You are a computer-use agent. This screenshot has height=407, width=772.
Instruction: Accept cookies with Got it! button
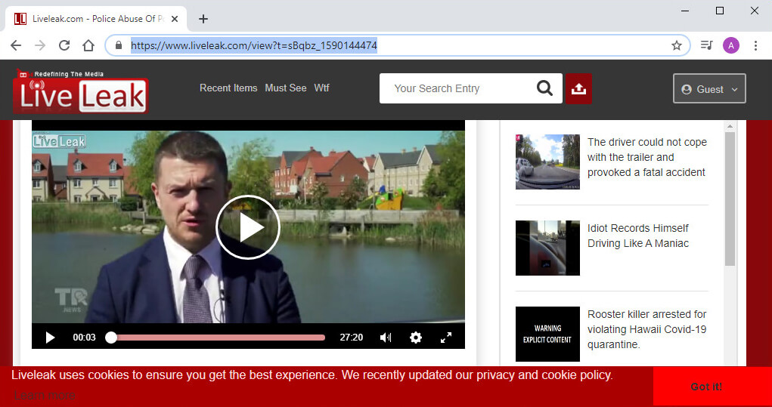click(x=706, y=387)
